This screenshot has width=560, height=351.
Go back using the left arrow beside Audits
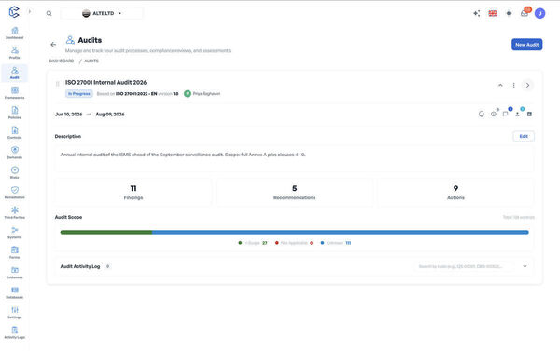pos(53,45)
